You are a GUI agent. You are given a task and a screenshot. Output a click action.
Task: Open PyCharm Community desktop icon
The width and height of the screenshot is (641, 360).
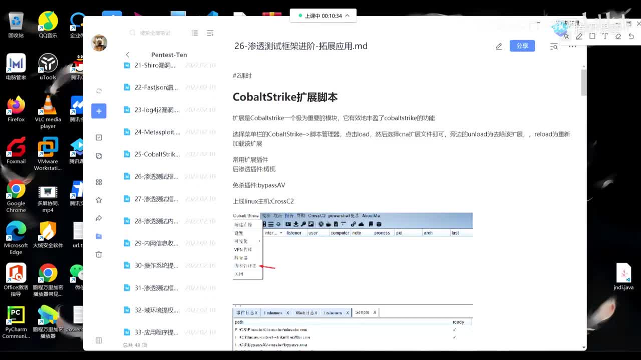[16, 322]
